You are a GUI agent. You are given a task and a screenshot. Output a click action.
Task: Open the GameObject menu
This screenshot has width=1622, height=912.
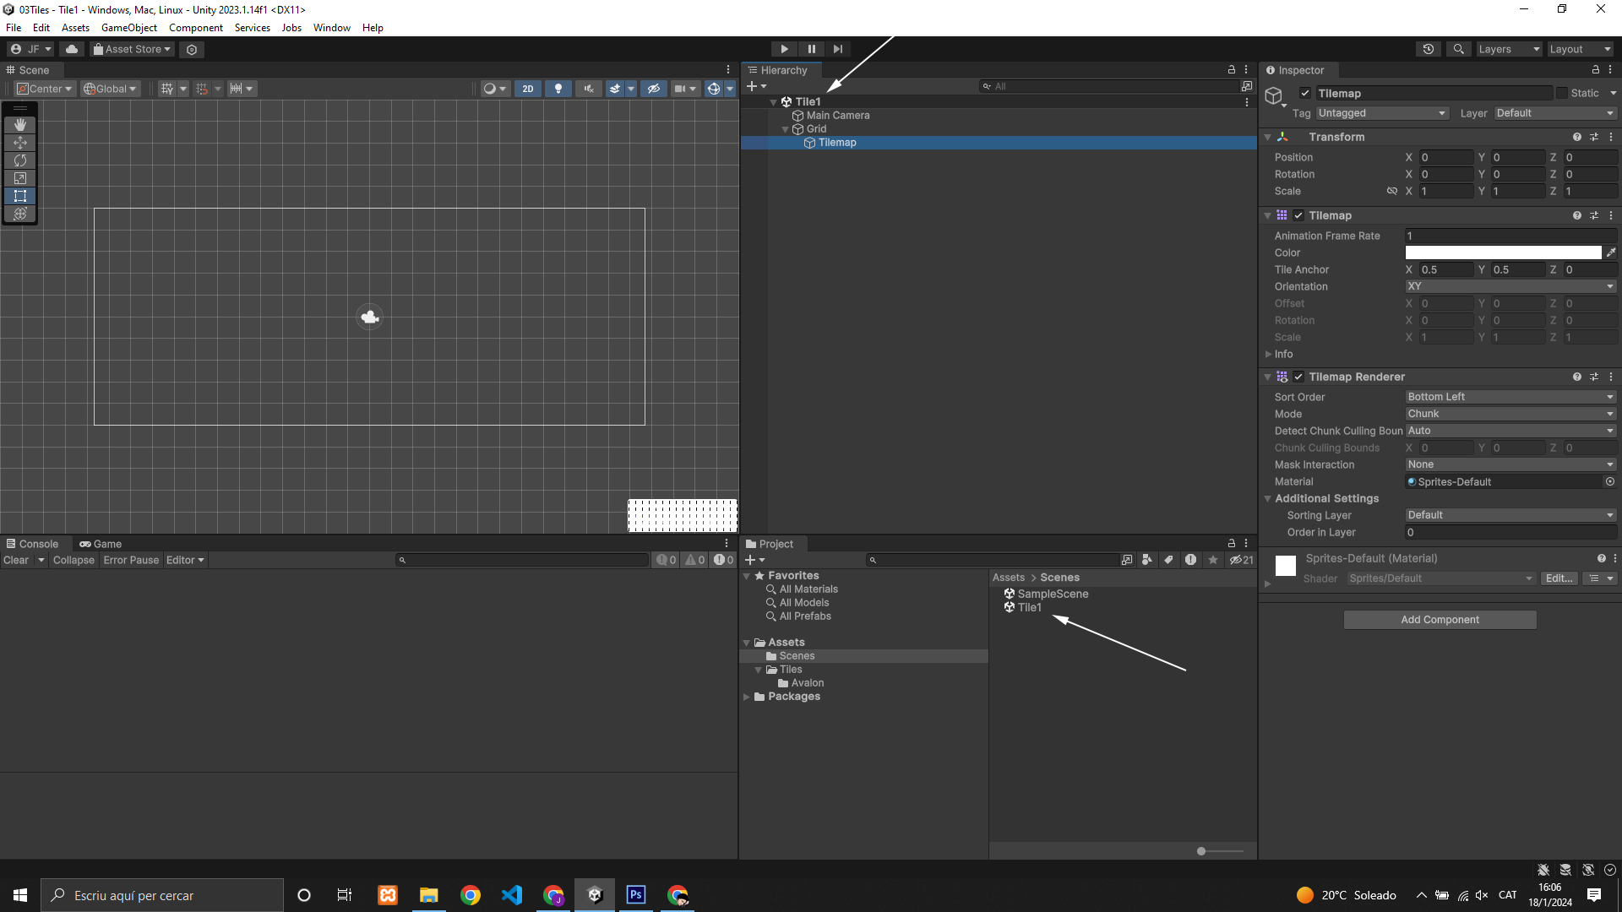click(128, 28)
